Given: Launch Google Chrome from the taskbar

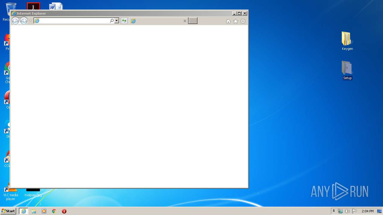Looking at the screenshot, I should click(54, 211).
